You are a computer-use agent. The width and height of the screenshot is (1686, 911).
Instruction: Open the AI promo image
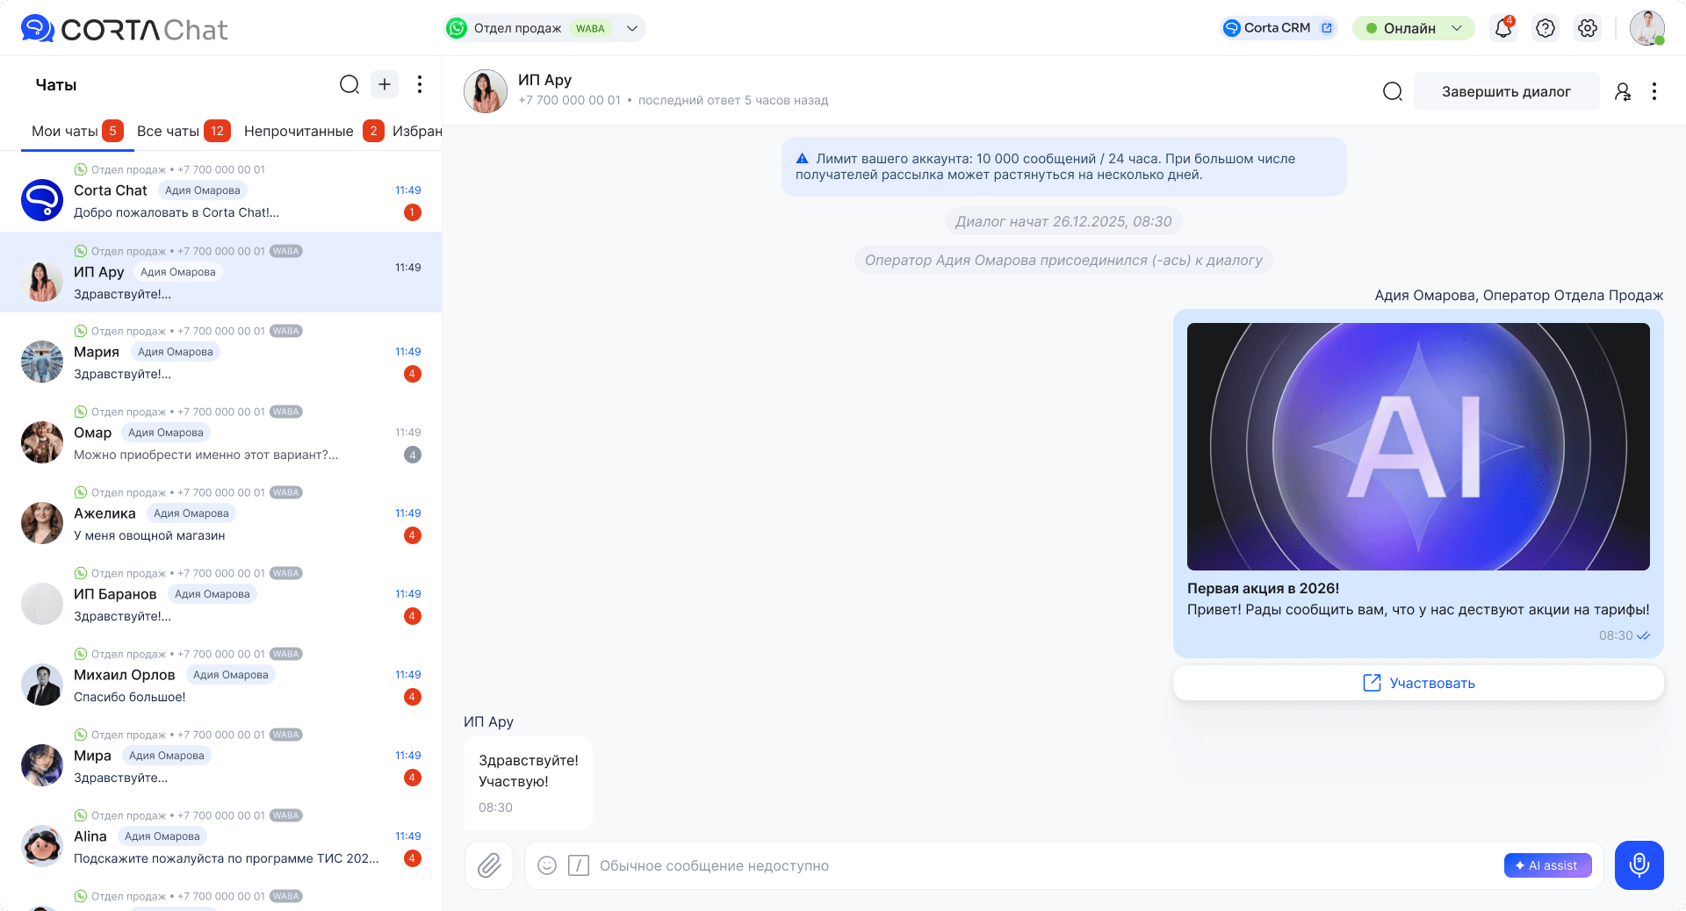[1418, 447]
